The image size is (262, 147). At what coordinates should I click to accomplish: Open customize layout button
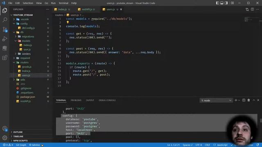click(x=232, y=3)
